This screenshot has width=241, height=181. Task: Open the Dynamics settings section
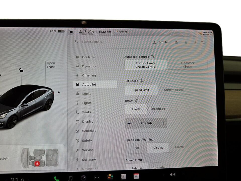click(86, 66)
